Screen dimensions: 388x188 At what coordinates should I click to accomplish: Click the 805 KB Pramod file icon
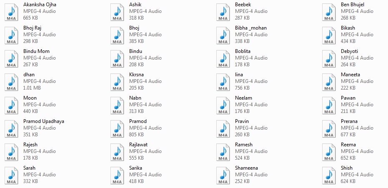117,129
